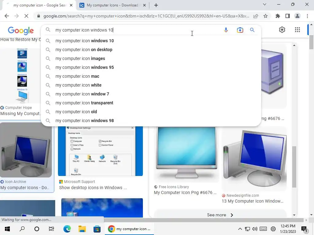Switch to the My computer Icons - Download tab
Screen dimensions: 314x235
pos(112,5)
